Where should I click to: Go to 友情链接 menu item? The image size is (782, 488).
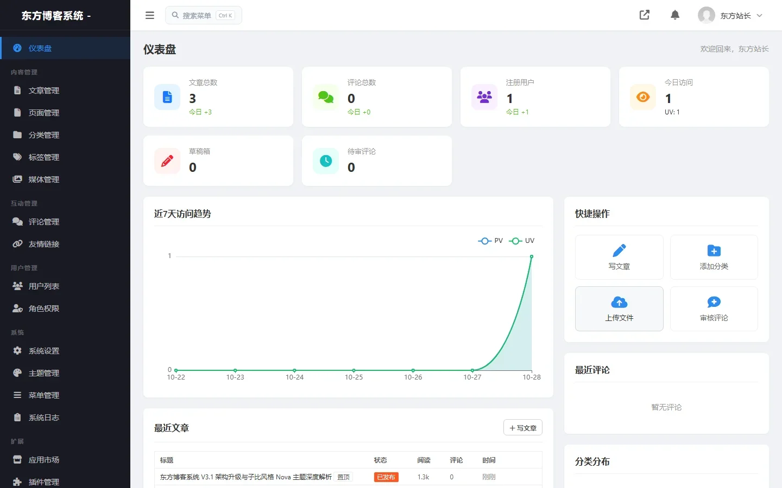tap(65, 244)
